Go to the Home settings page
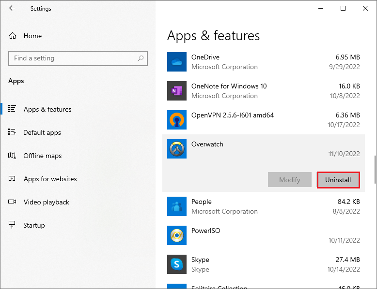377x289 pixels. coord(32,36)
